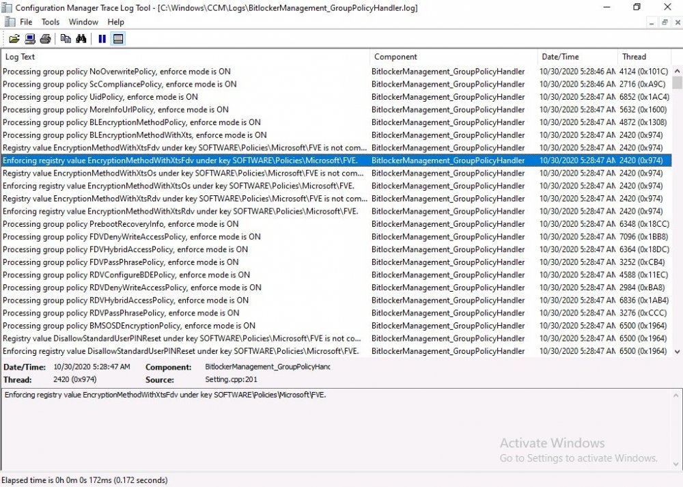Click the Log Text column header
Viewport: 683px width, 487px height.
pos(185,57)
